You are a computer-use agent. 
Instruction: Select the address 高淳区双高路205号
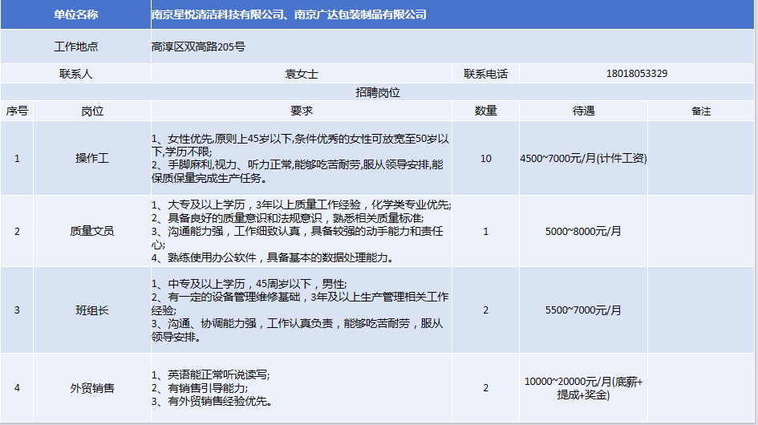[198, 47]
